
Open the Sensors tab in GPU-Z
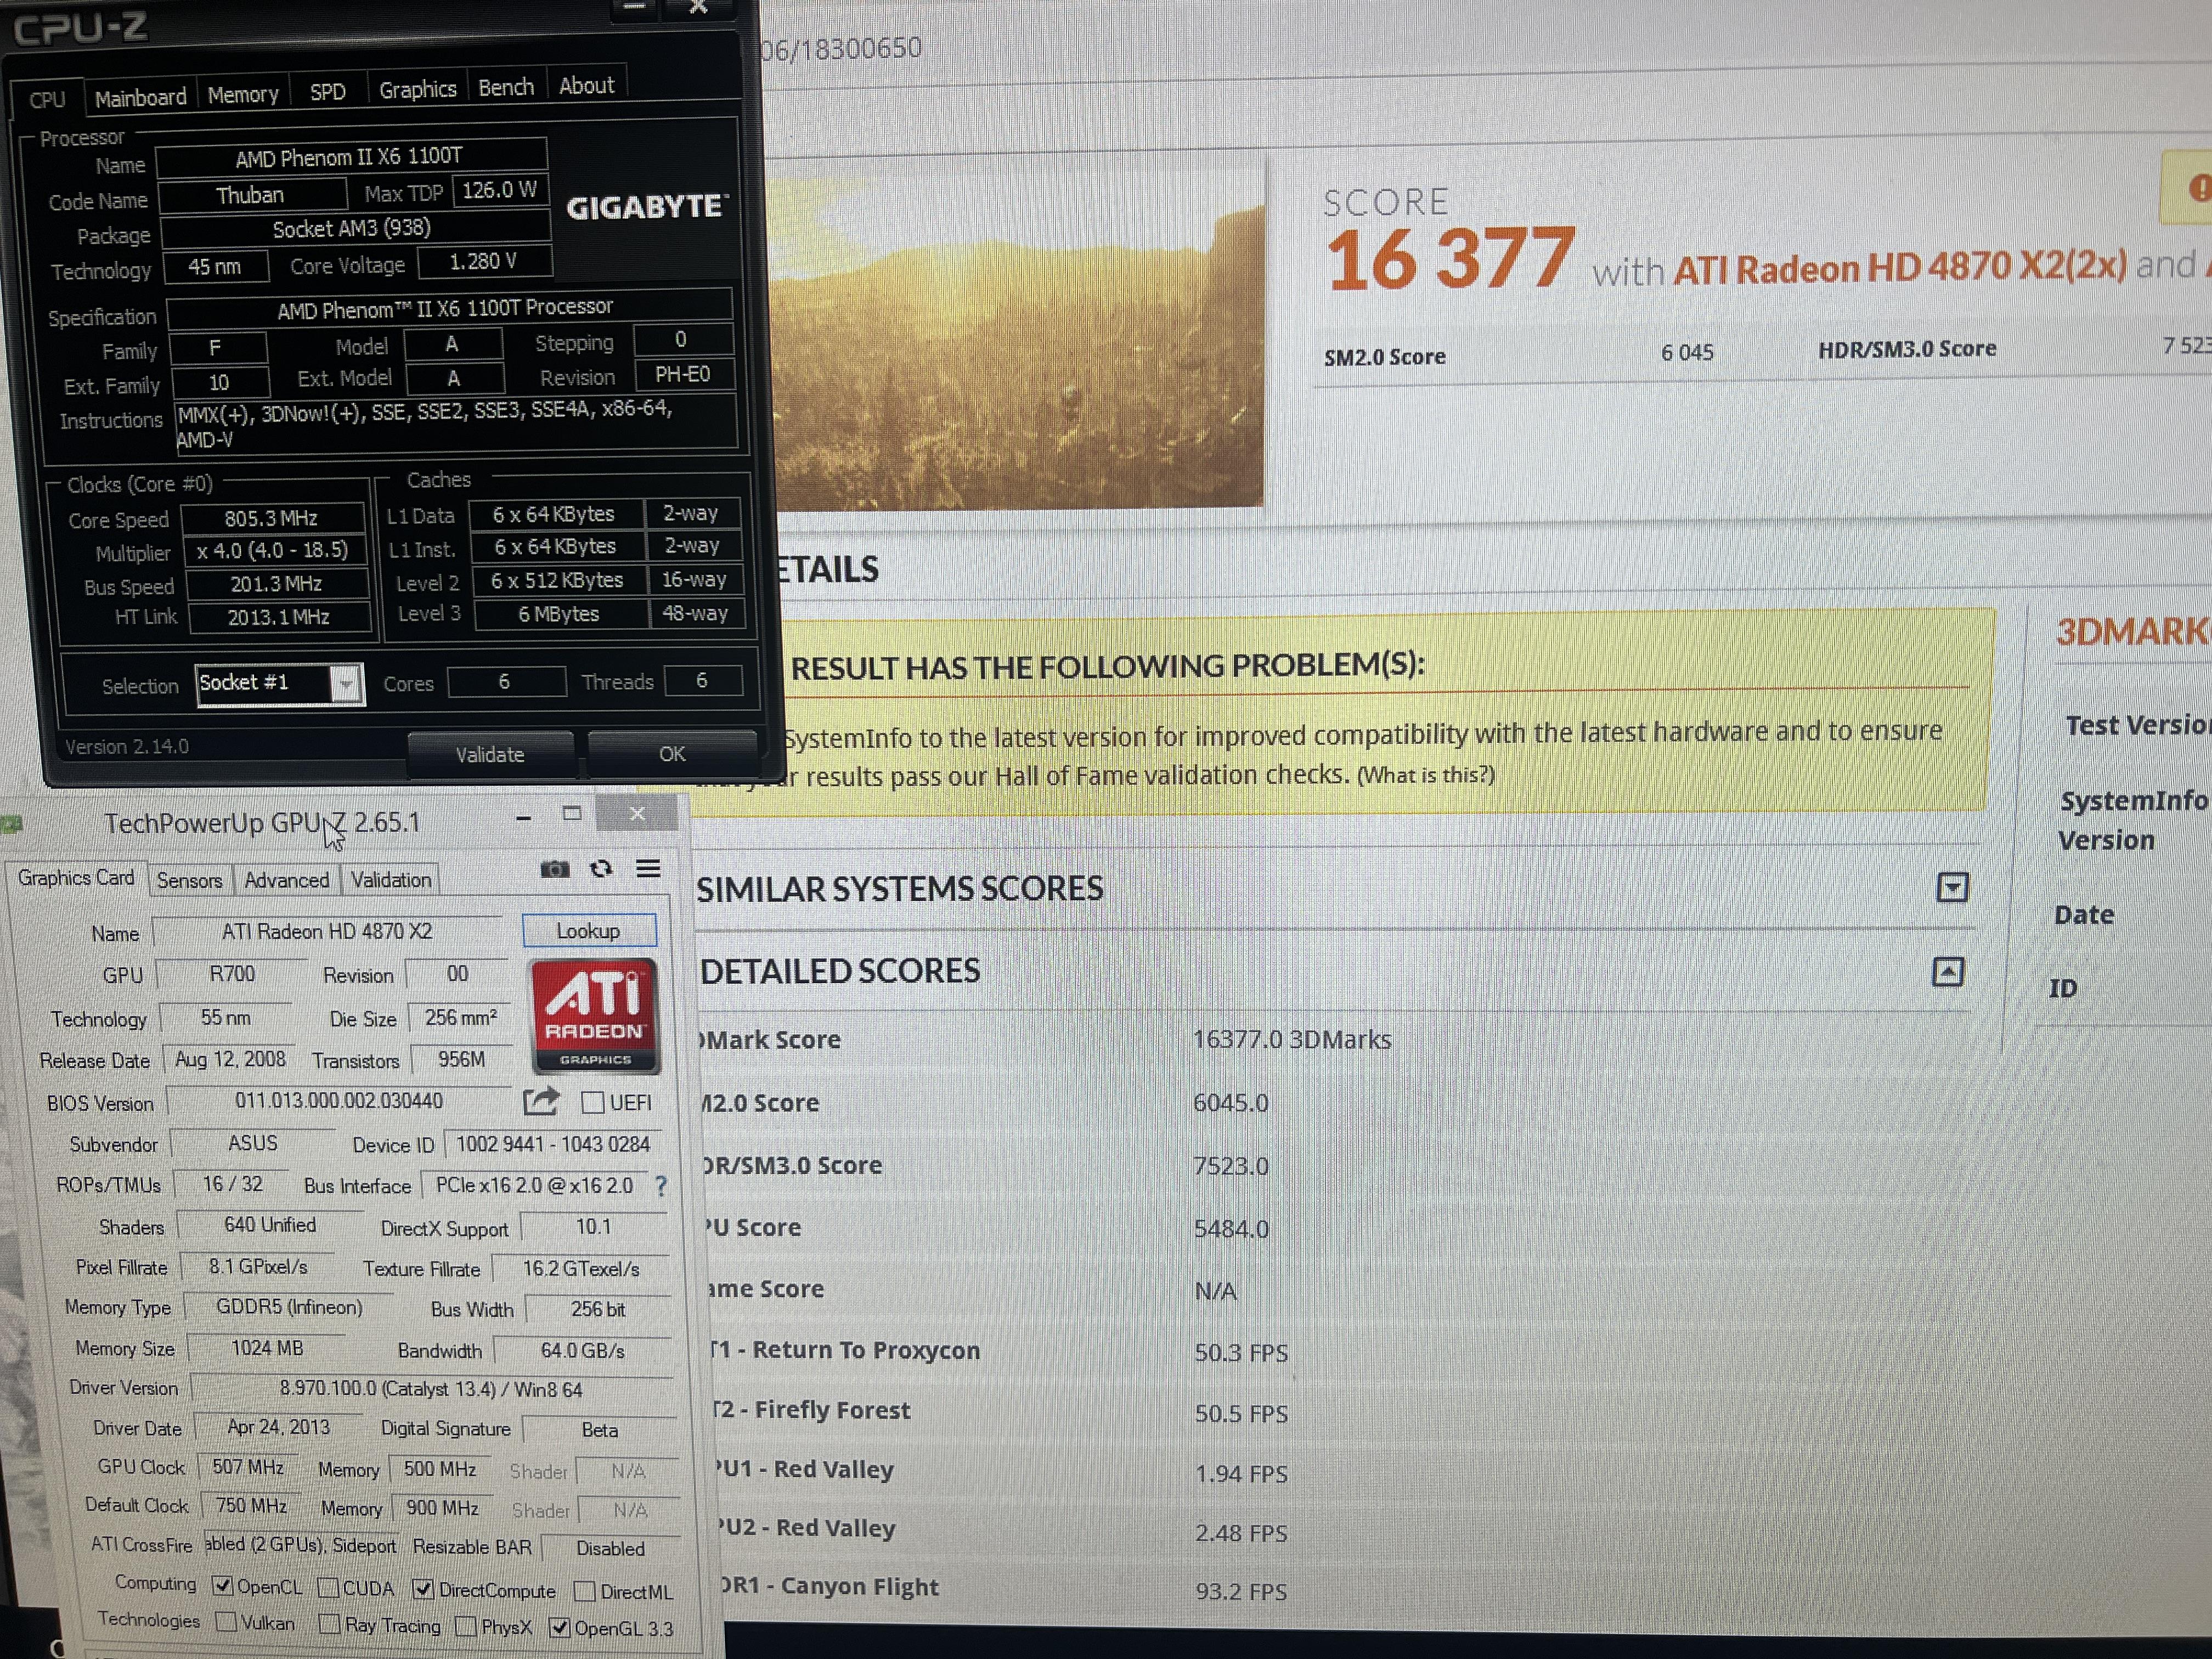pos(189,880)
